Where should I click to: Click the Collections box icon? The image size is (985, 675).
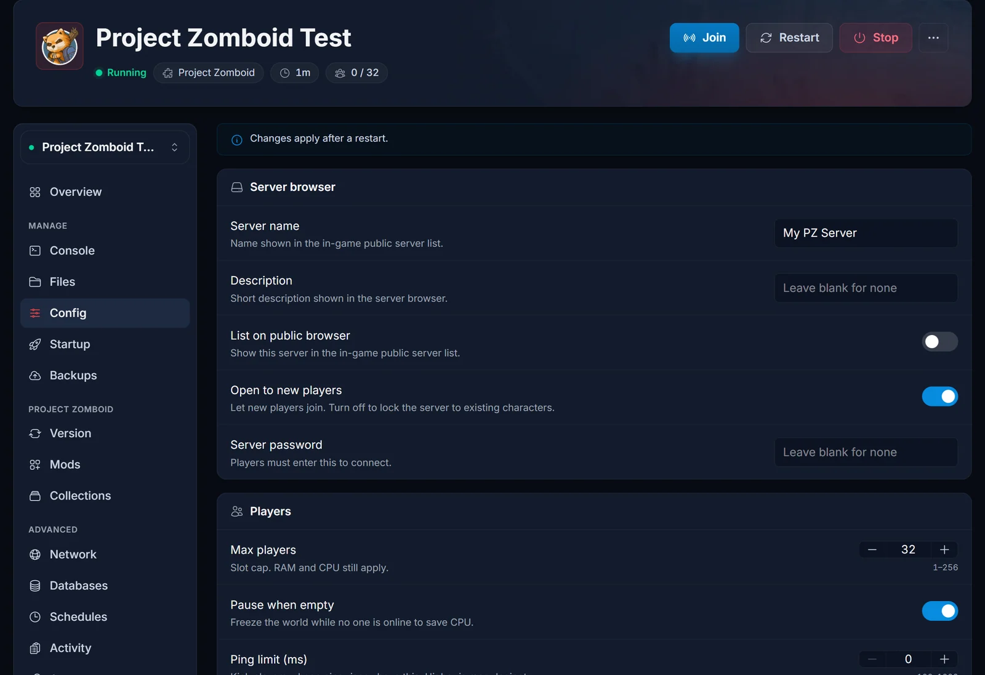pos(35,496)
